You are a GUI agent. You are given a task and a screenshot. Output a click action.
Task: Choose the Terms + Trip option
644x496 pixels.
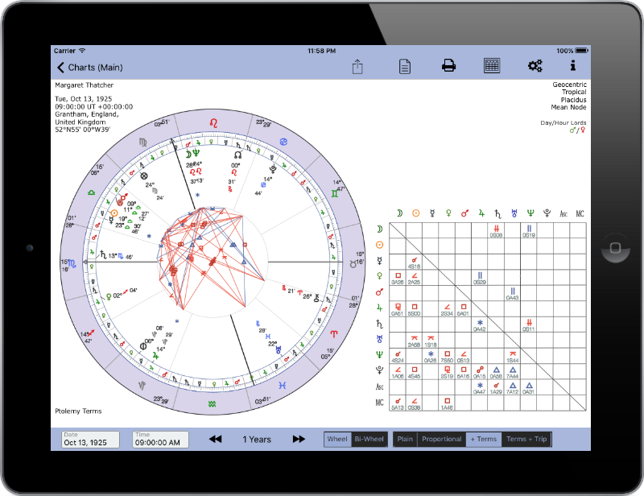(x=526, y=440)
